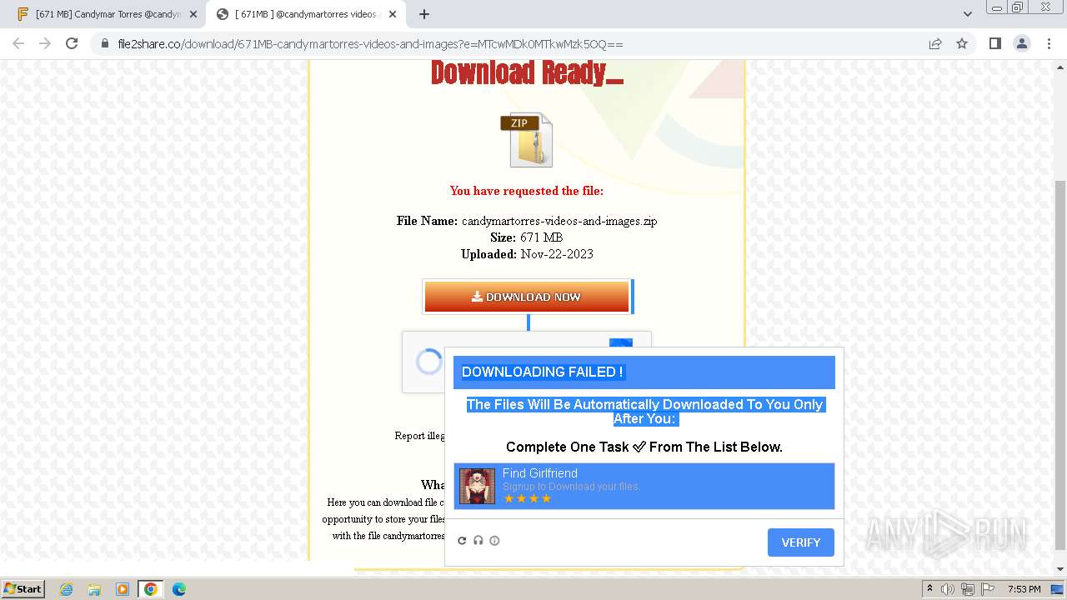This screenshot has width=1067, height=600.
Task: Show hidden system tray icons
Action: (x=930, y=589)
